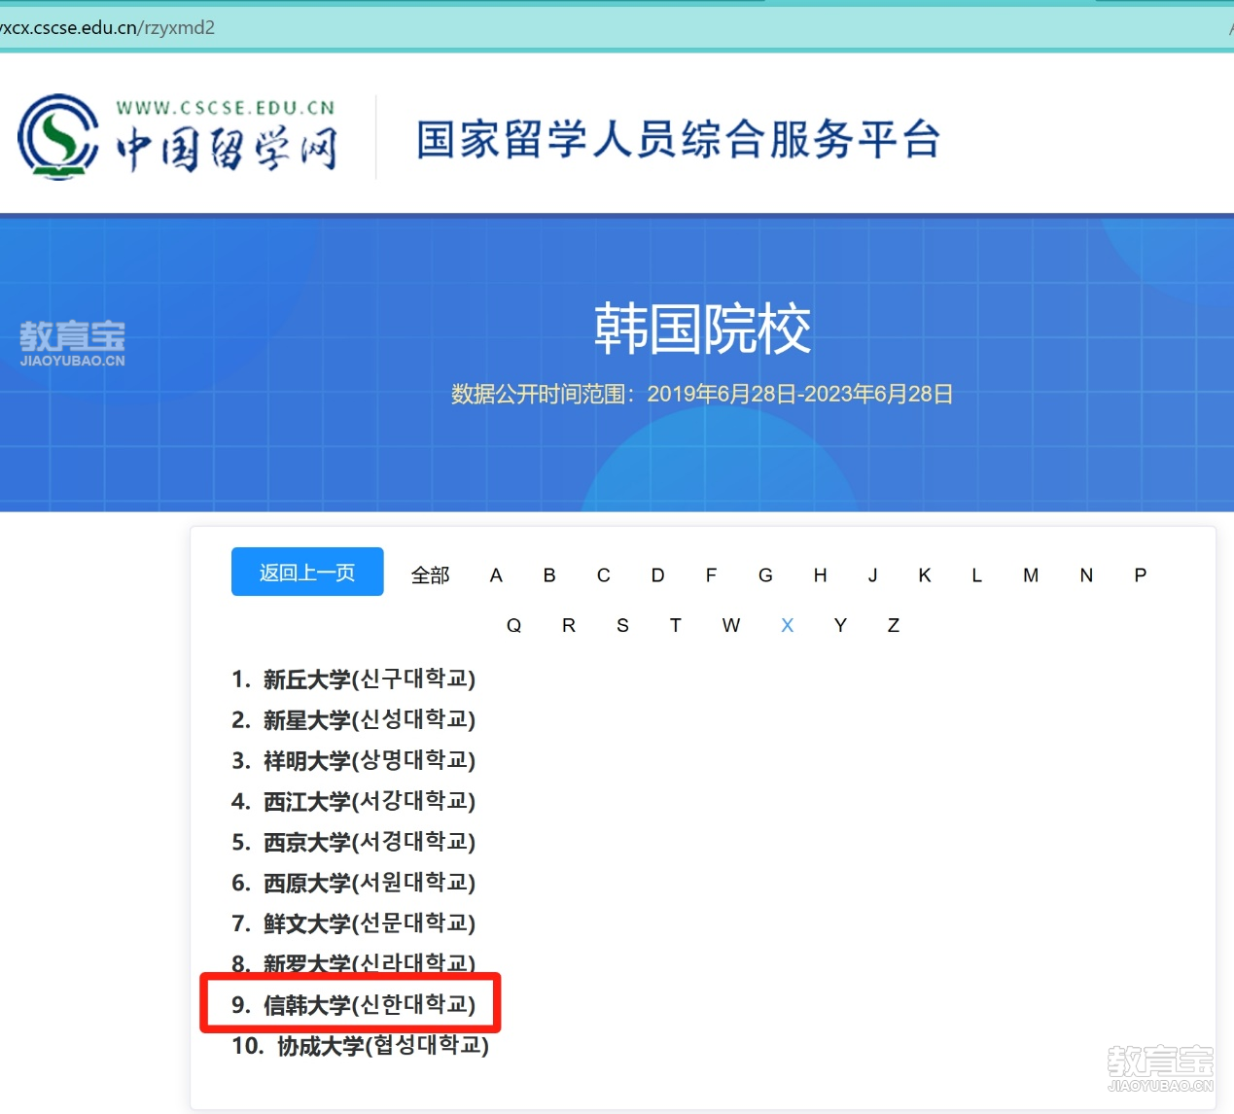Select the boxed 信韩大学 entry

tap(354, 1004)
